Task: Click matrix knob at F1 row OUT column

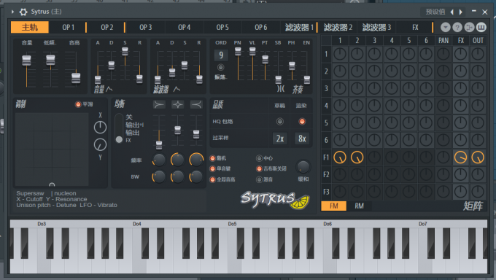Action: 478,157
